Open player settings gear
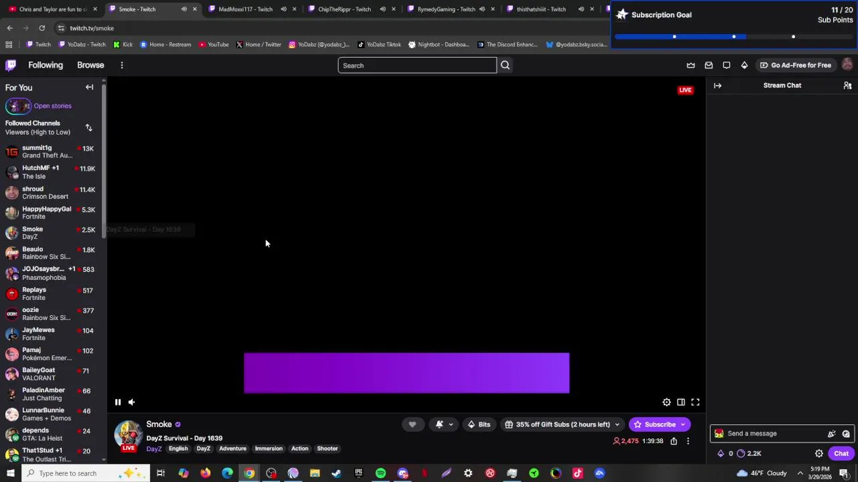The height and width of the screenshot is (482, 858). point(666,402)
